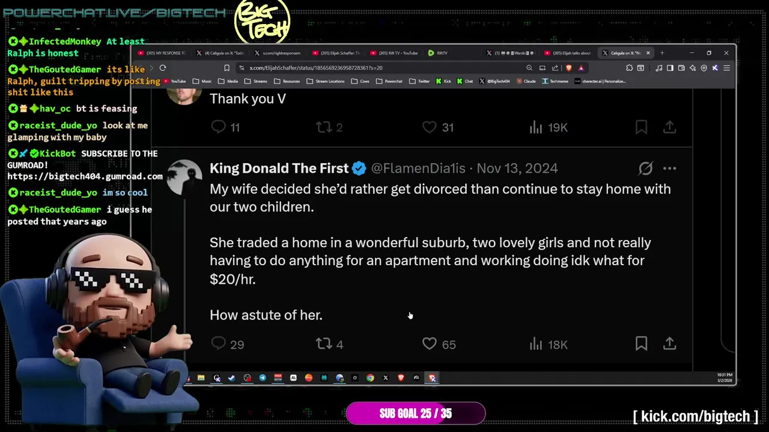Expand the Streams bookmarks folder
The width and height of the screenshot is (769, 432).
[x=256, y=81]
